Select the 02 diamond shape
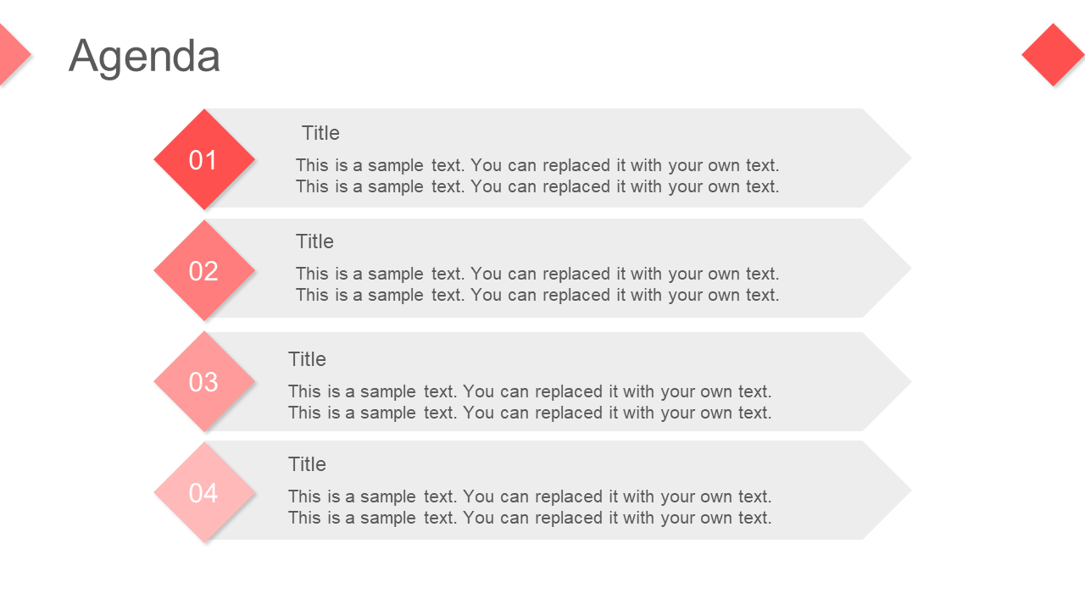 (x=204, y=270)
